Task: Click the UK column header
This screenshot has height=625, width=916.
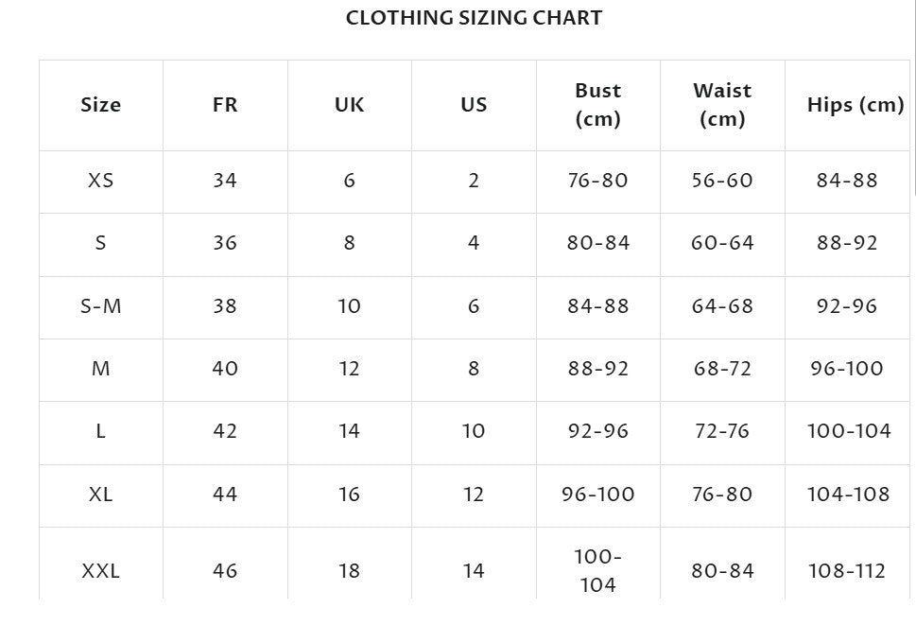Action: click(350, 105)
